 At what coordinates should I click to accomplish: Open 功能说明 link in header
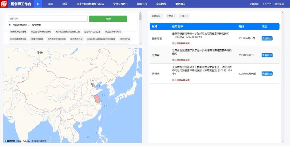254,4
